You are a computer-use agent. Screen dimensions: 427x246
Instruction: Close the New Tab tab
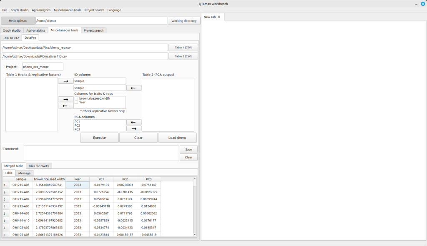(x=219, y=17)
